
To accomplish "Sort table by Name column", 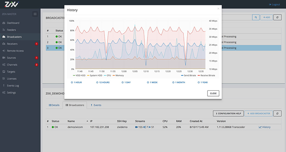I will [71, 121].
